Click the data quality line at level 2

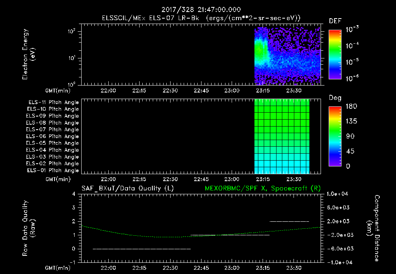point(289,221)
